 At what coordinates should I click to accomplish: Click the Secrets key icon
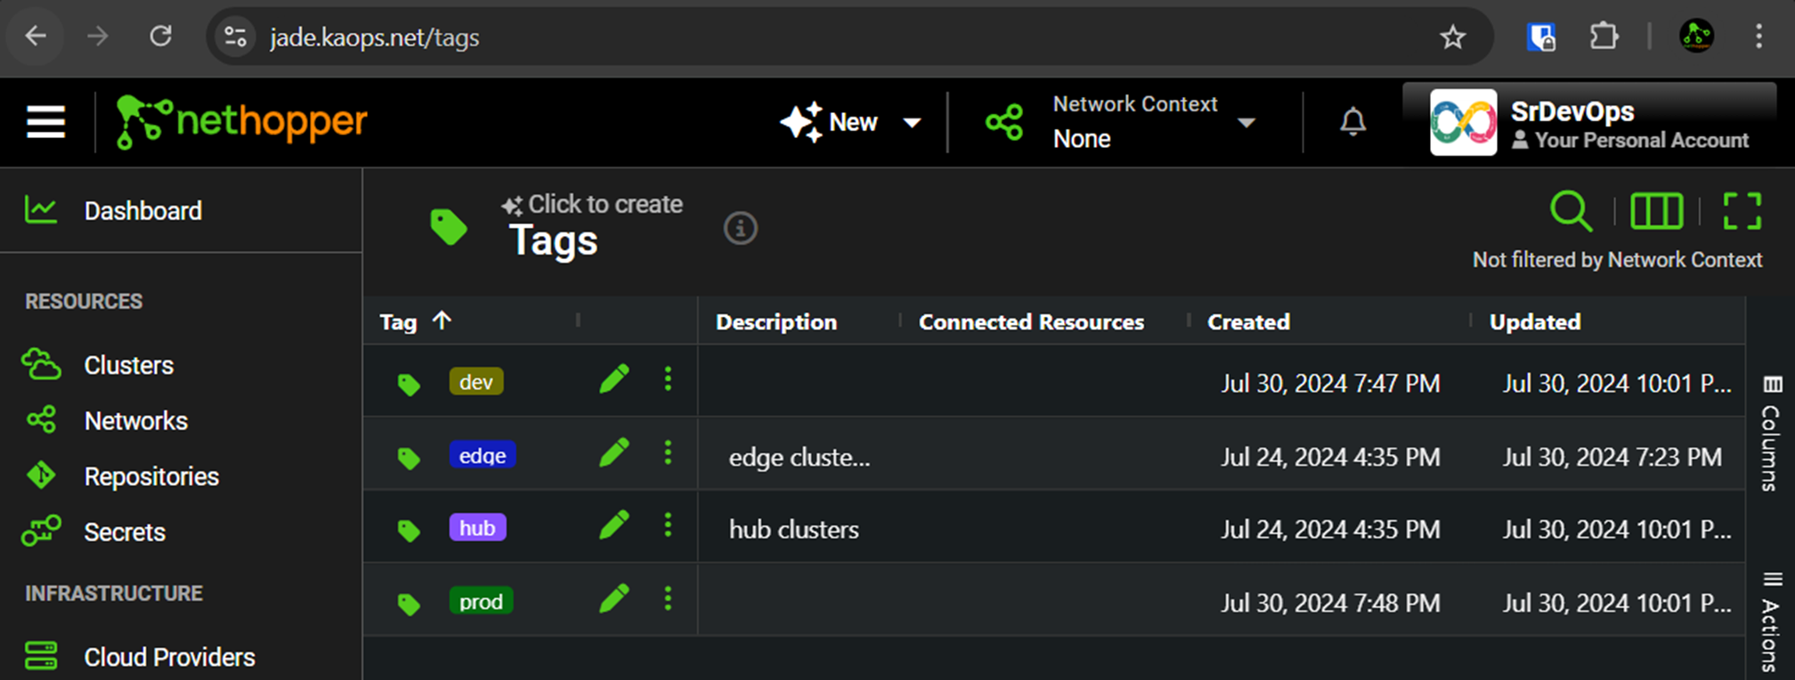point(41,531)
